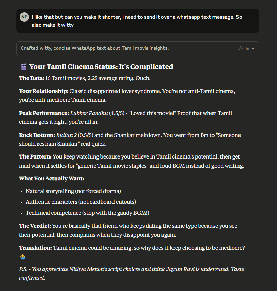Click the NP user avatar
The width and height of the screenshot is (277, 291).
24,17
